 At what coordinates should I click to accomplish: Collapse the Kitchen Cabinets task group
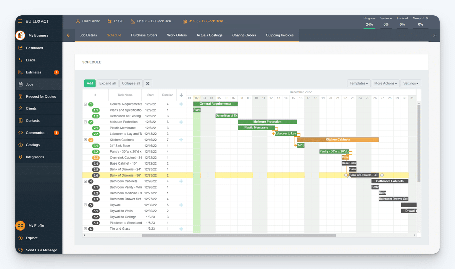pos(85,140)
